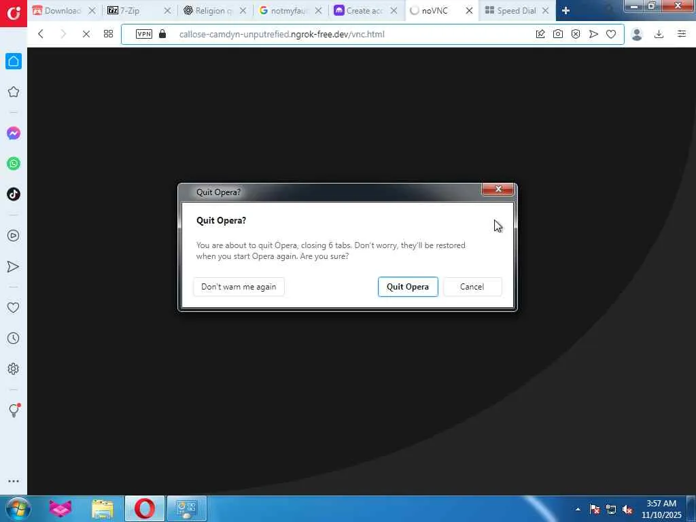The width and height of the screenshot is (696, 522).
Task: Close the noVNC tab
Action: point(469,11)
